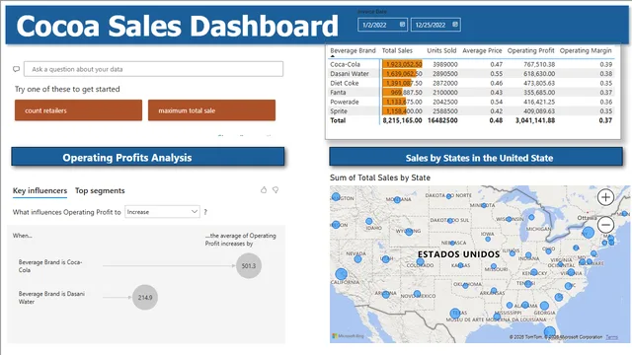Click the end date field 12/25/2022
The image size is (632, 355).
tap(435, 25)
